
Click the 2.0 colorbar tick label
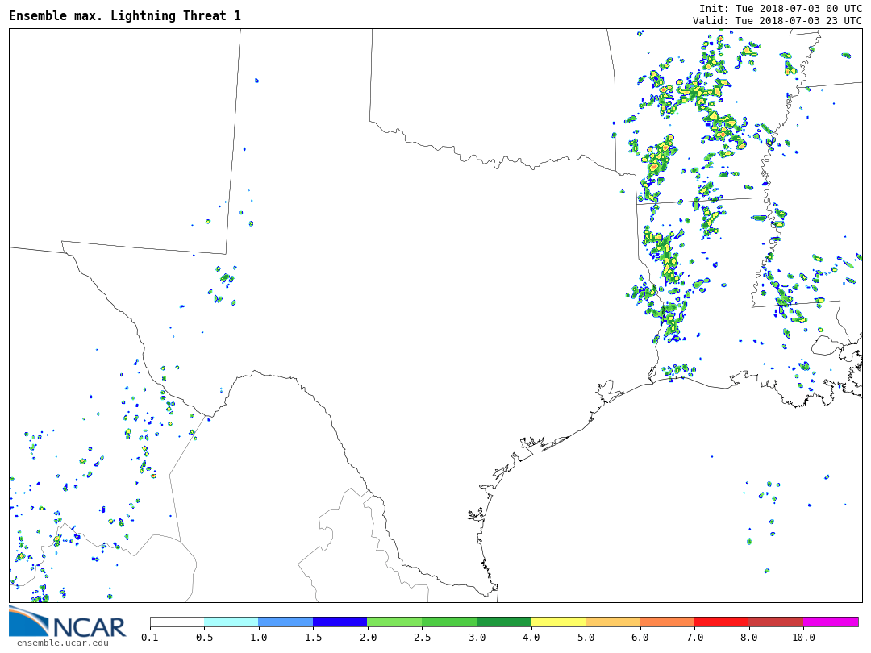[368, 638]
